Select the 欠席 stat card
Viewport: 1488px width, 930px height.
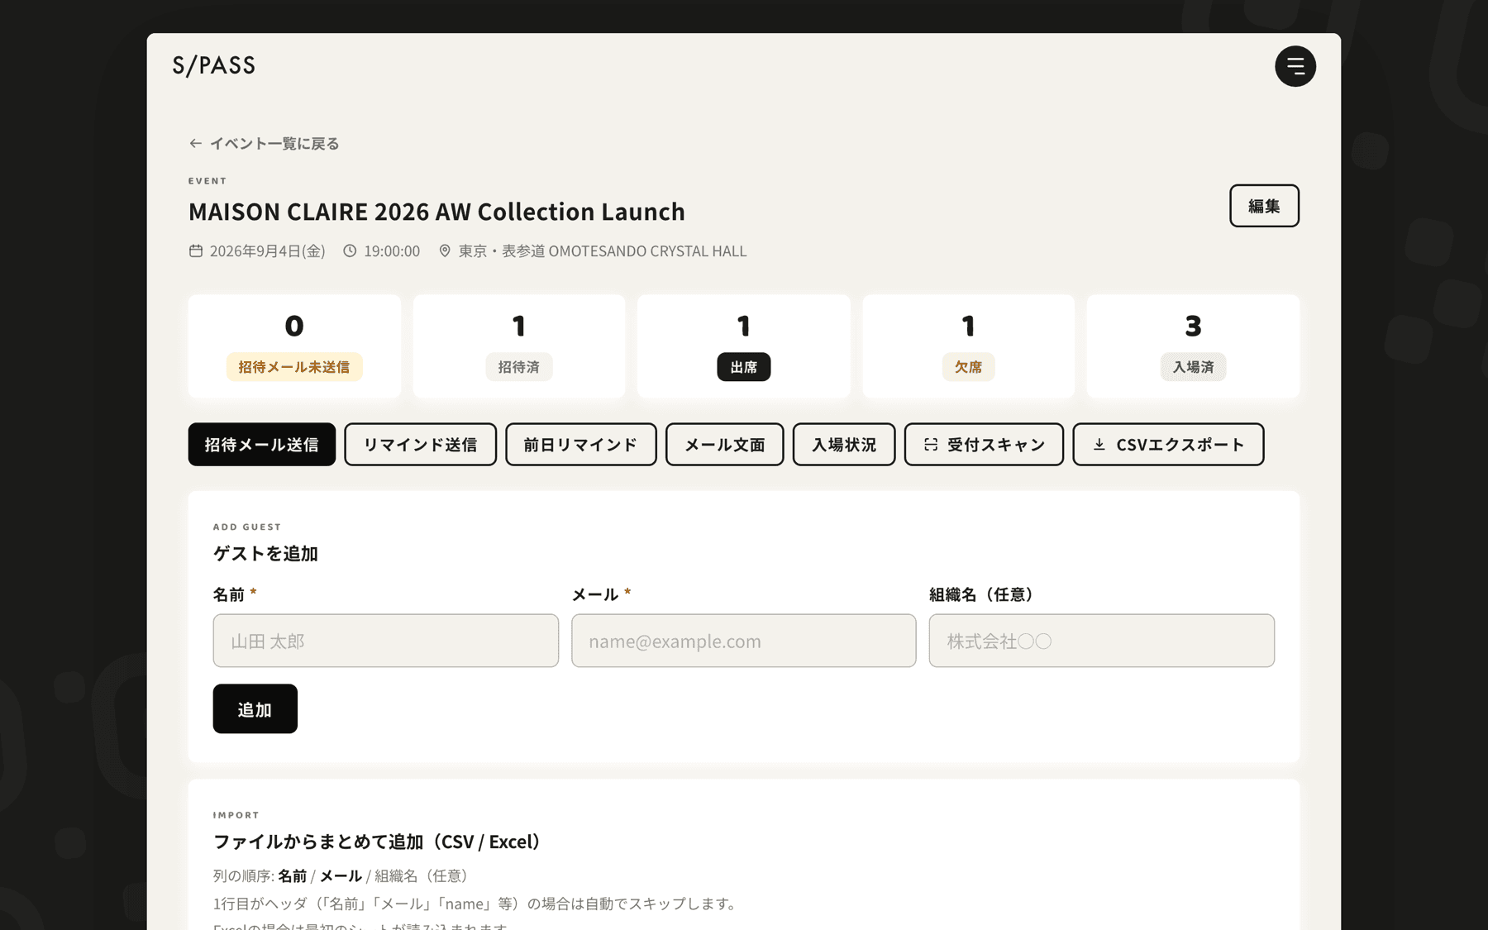click(x=969, y=346)
